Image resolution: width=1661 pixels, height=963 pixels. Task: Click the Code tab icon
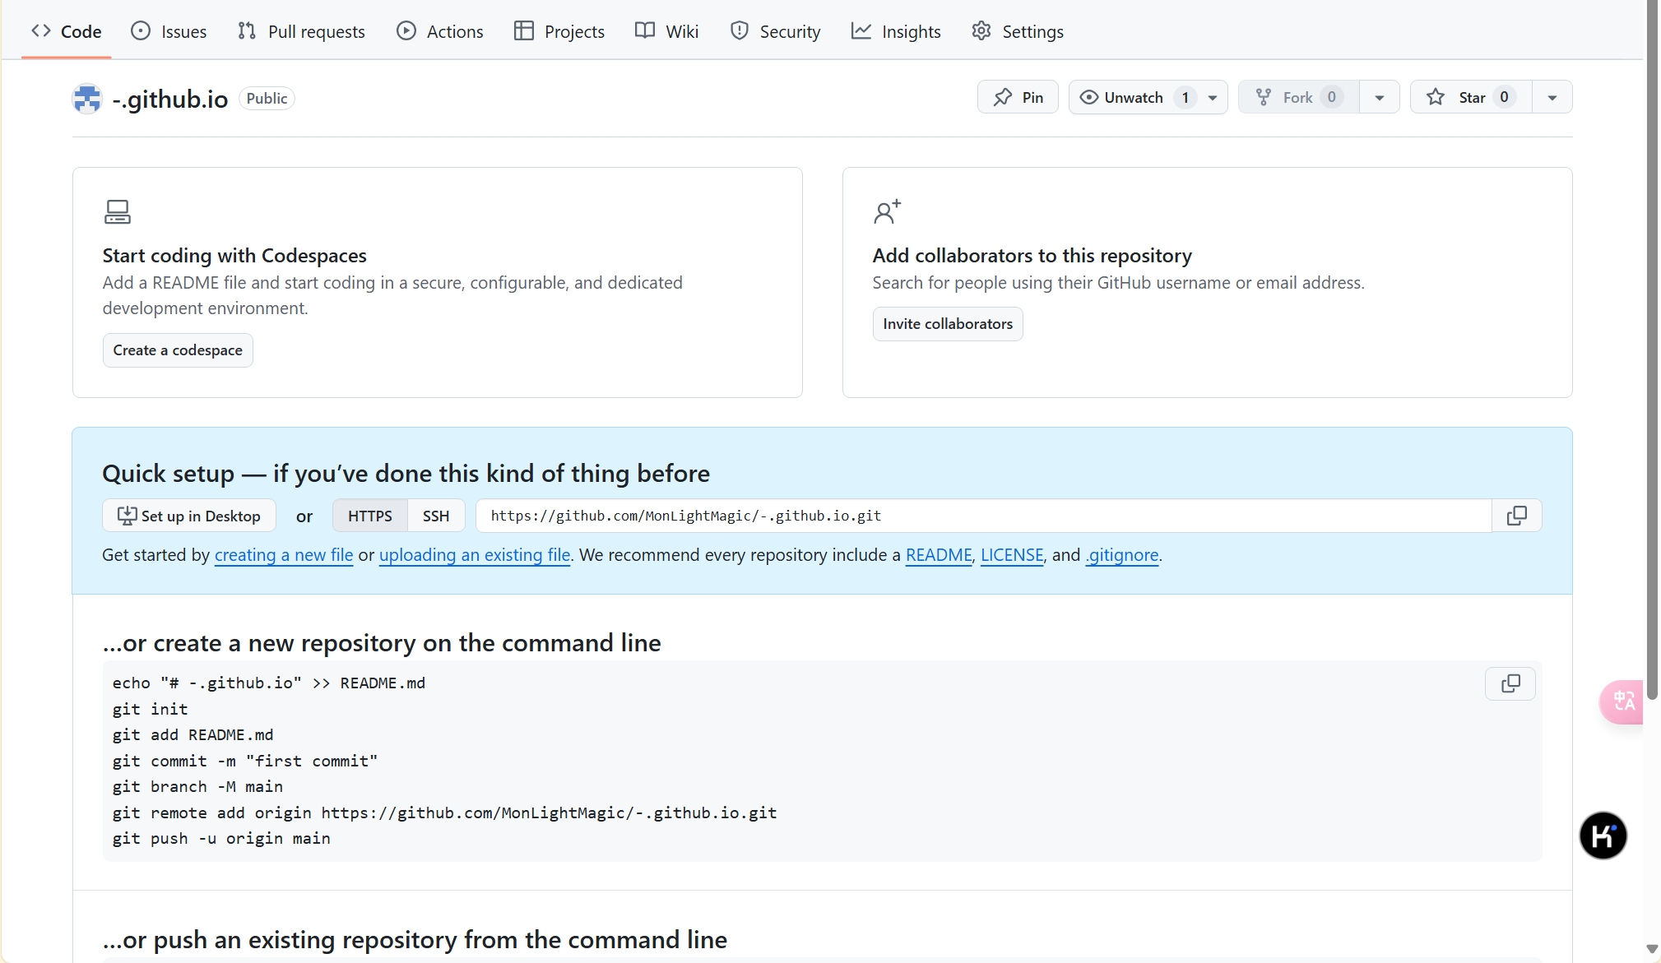click(41, 31)
